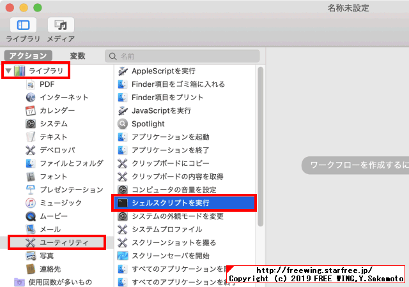
Task: Click the JavaScriptを実行 action icon
Action: point(122,111)
